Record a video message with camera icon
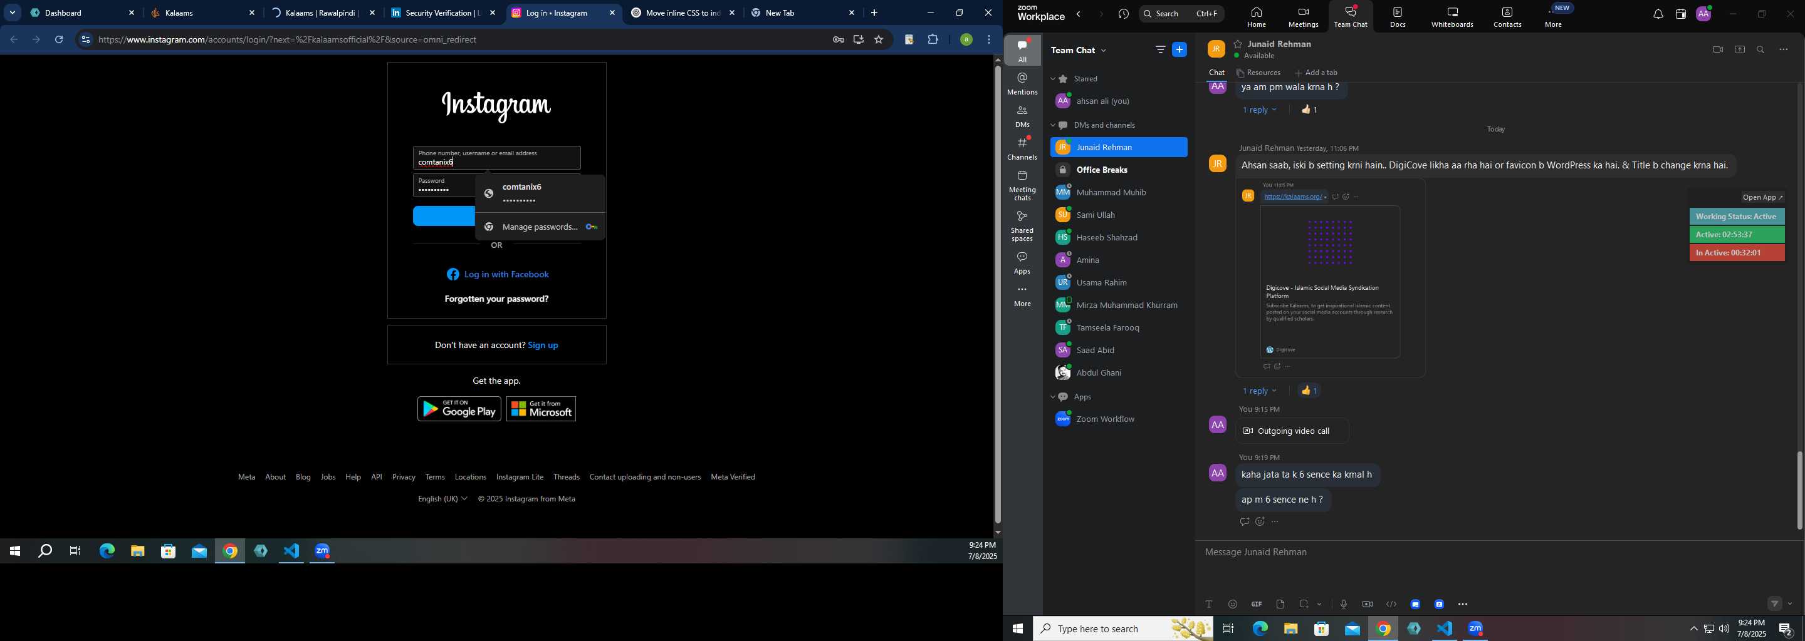This screenshot has height=641, width=1805. 1367,604
